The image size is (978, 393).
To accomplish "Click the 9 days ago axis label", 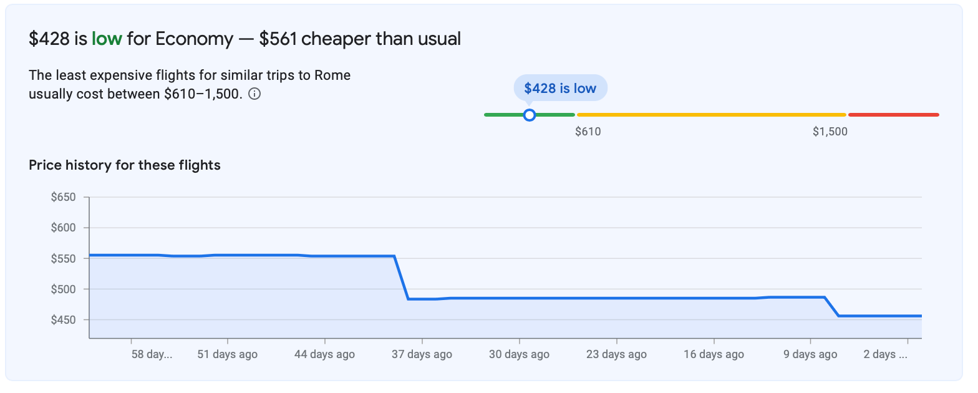I will coord(810,354).
